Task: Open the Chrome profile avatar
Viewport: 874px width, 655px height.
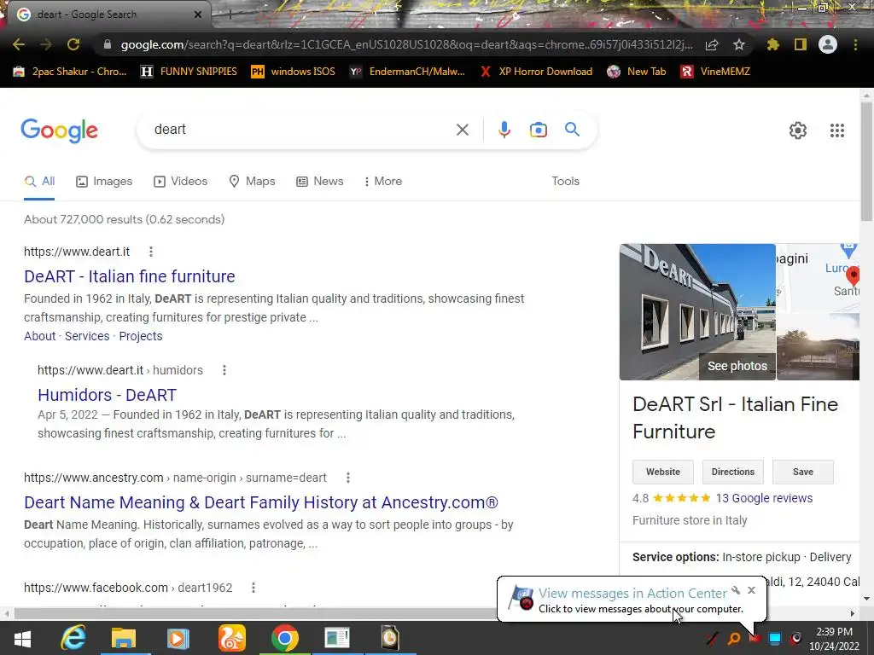Action: (828, 44)
